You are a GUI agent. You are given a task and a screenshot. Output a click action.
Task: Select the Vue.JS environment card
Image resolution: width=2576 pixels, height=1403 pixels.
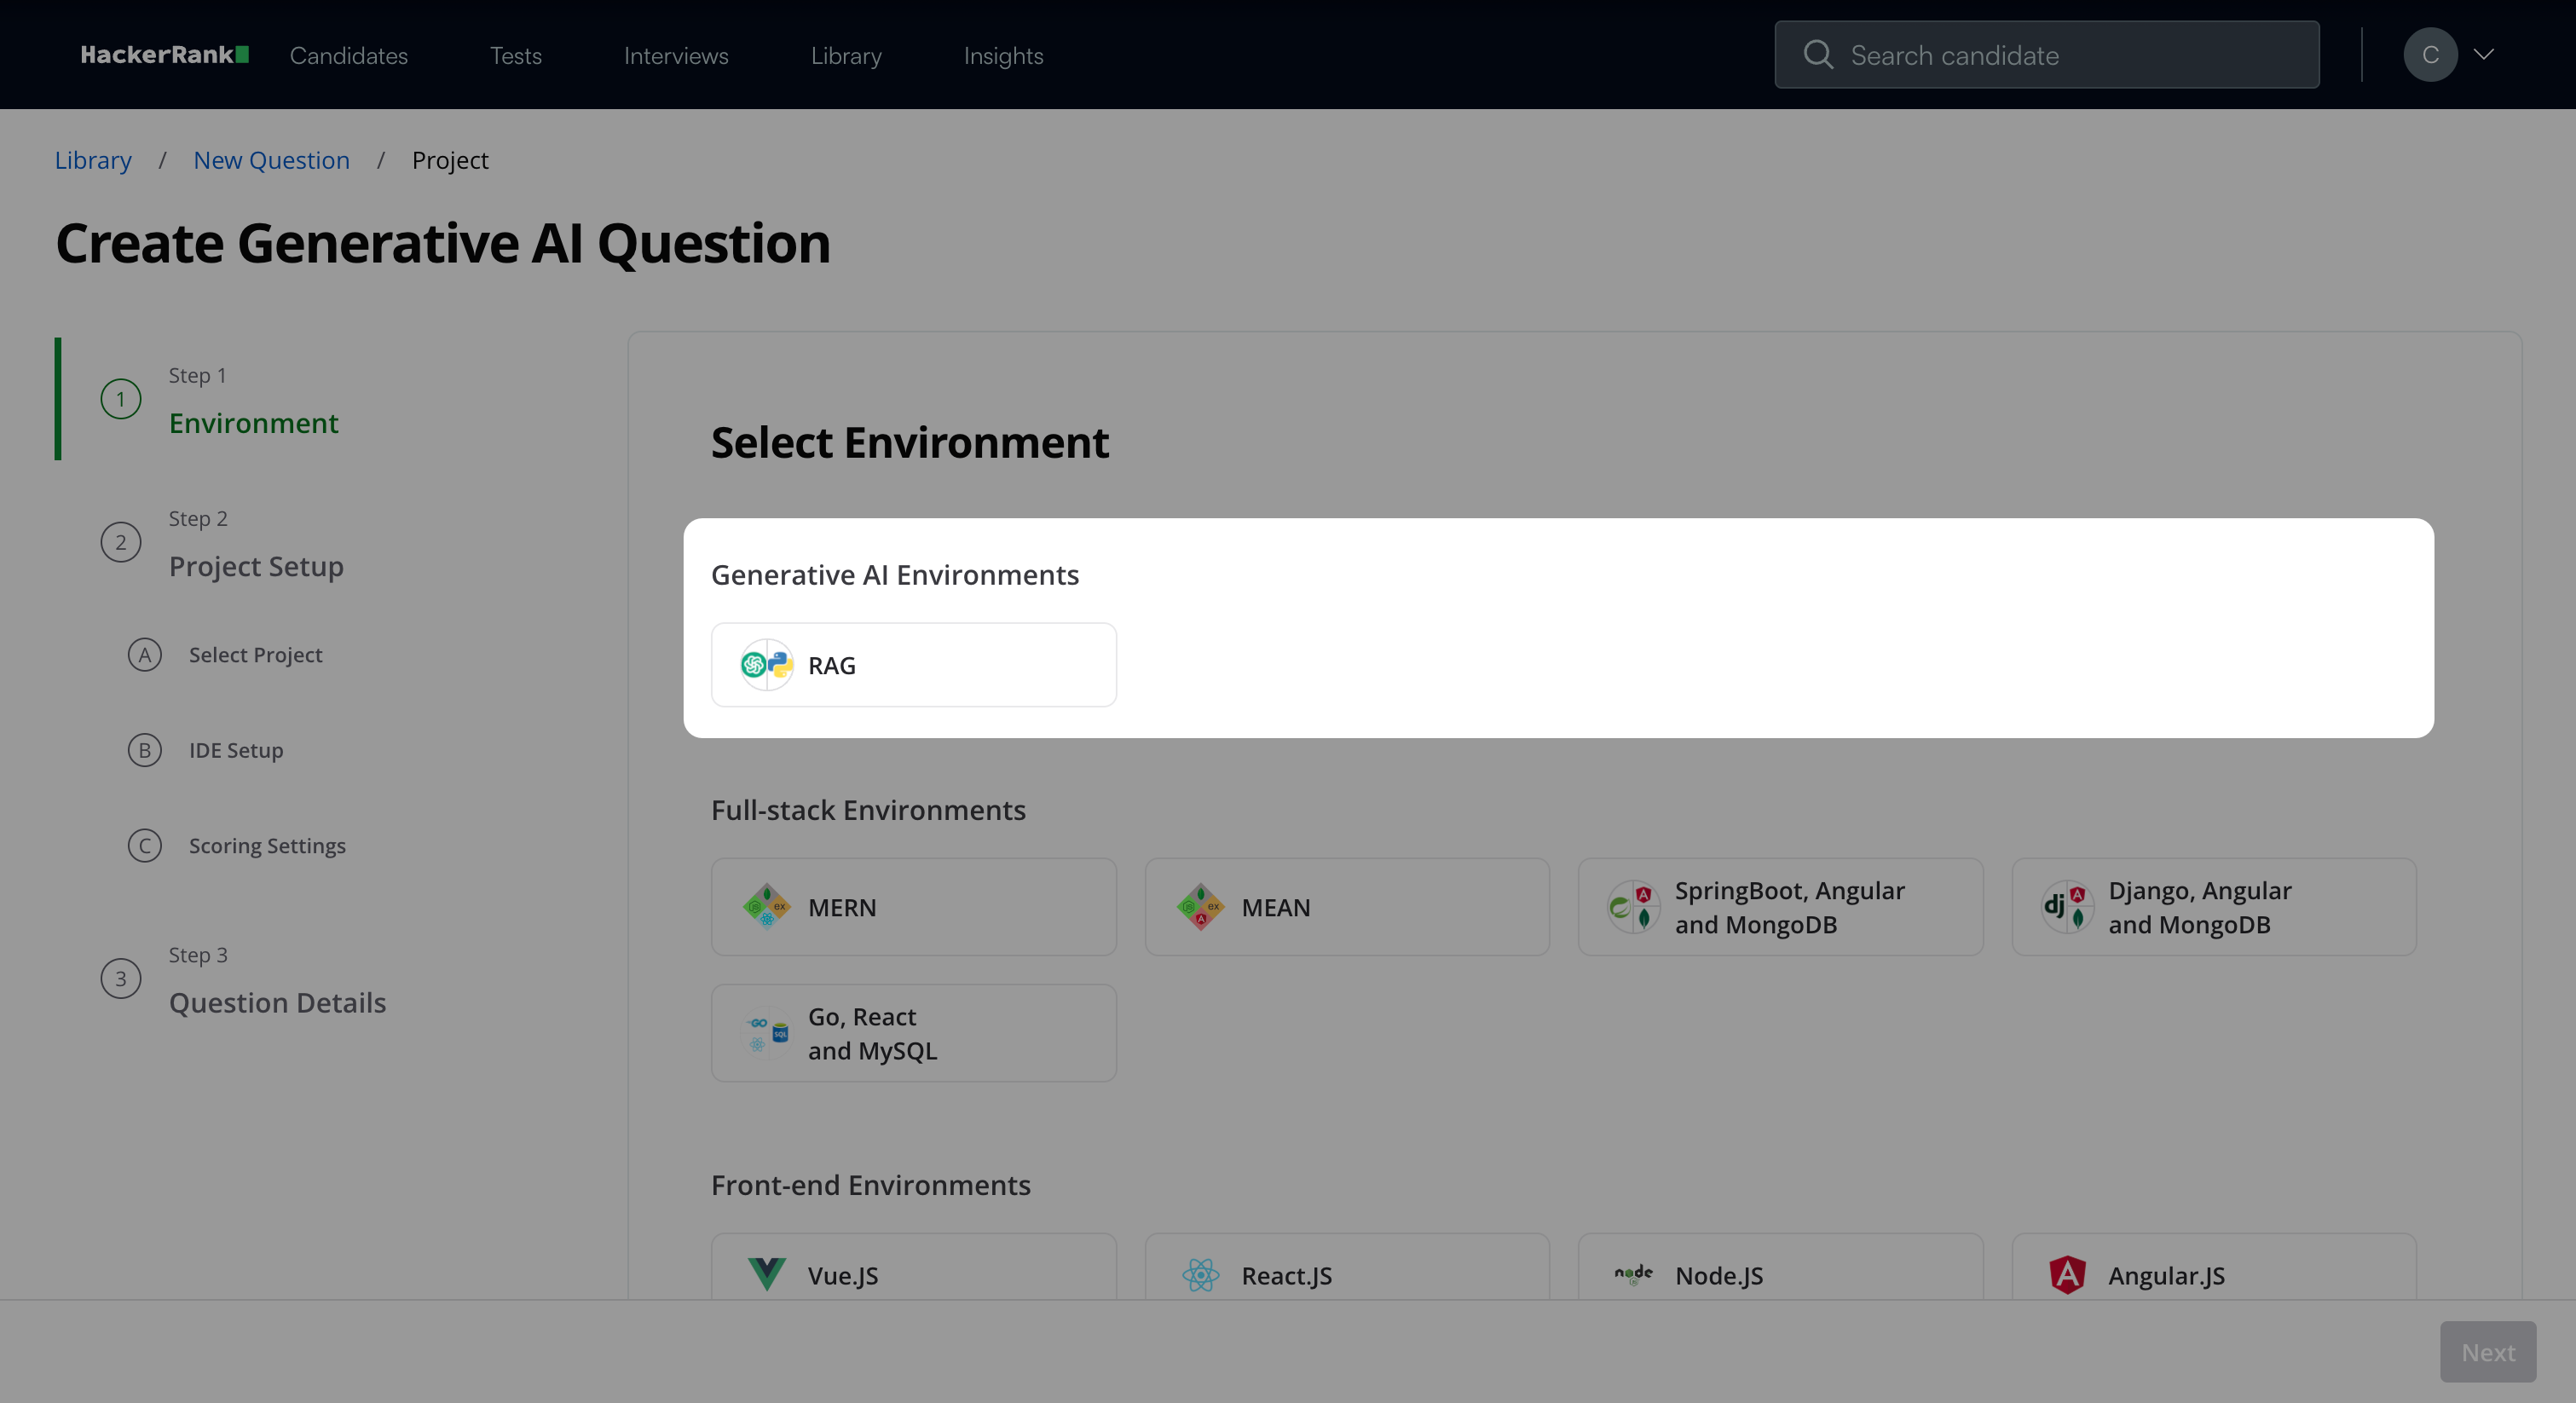[914, 1267]
